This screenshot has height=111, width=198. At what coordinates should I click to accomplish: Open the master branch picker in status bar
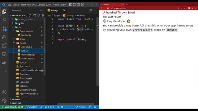coord(32,107)
